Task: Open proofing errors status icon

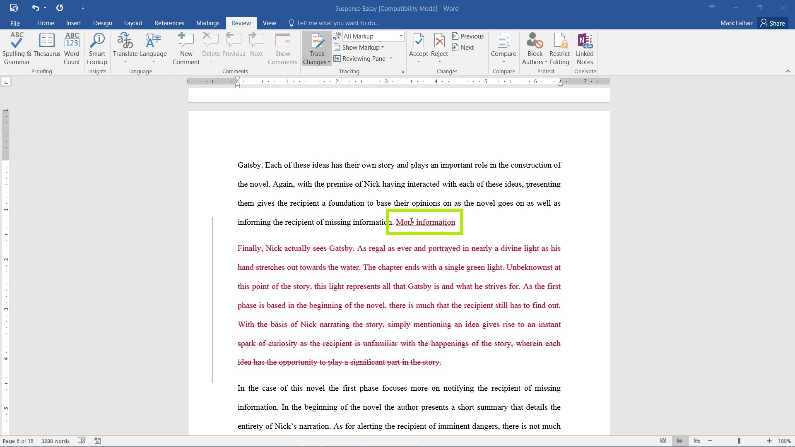Action: [81, 441]
